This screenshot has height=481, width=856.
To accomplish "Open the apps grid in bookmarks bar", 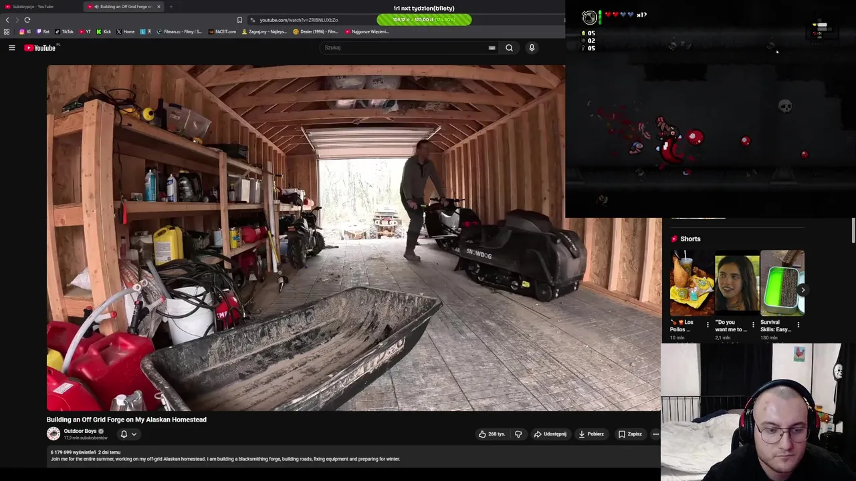I will pyautogui.click(x=7, y=31).
